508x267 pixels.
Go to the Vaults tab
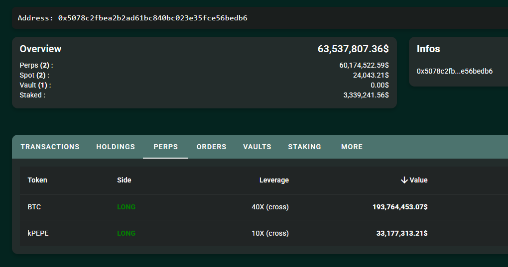(x=257, y=147)
